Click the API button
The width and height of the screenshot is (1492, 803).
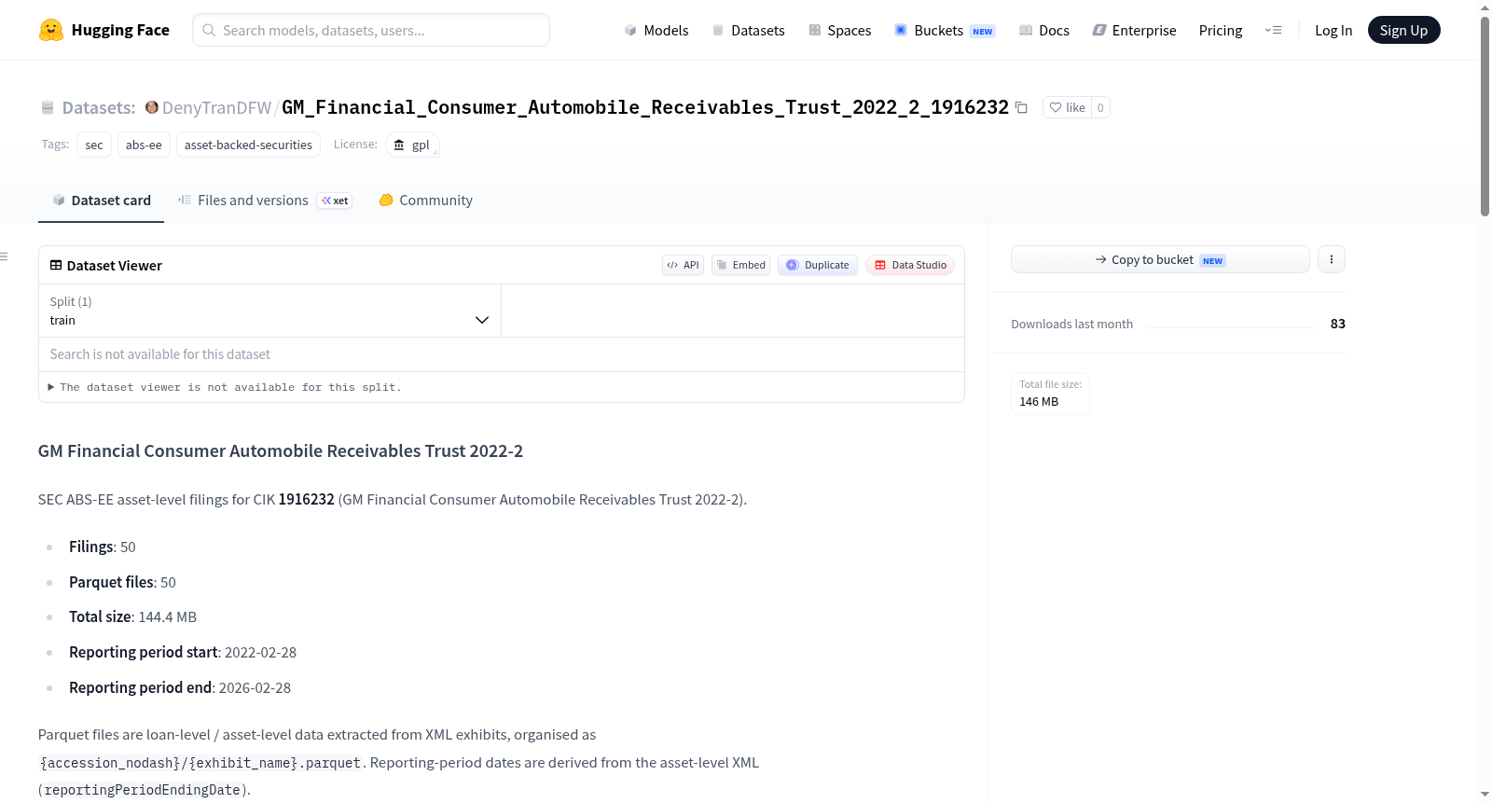click(683, 265)
